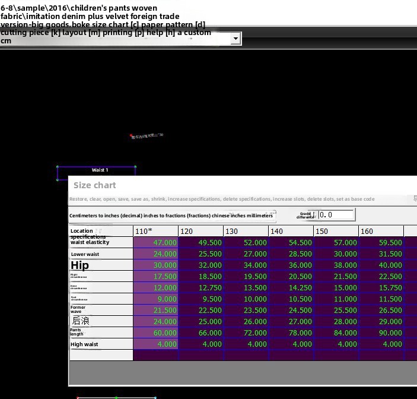Select pants length value 90.000
417x399 pixels.
[x=381, y=333]
